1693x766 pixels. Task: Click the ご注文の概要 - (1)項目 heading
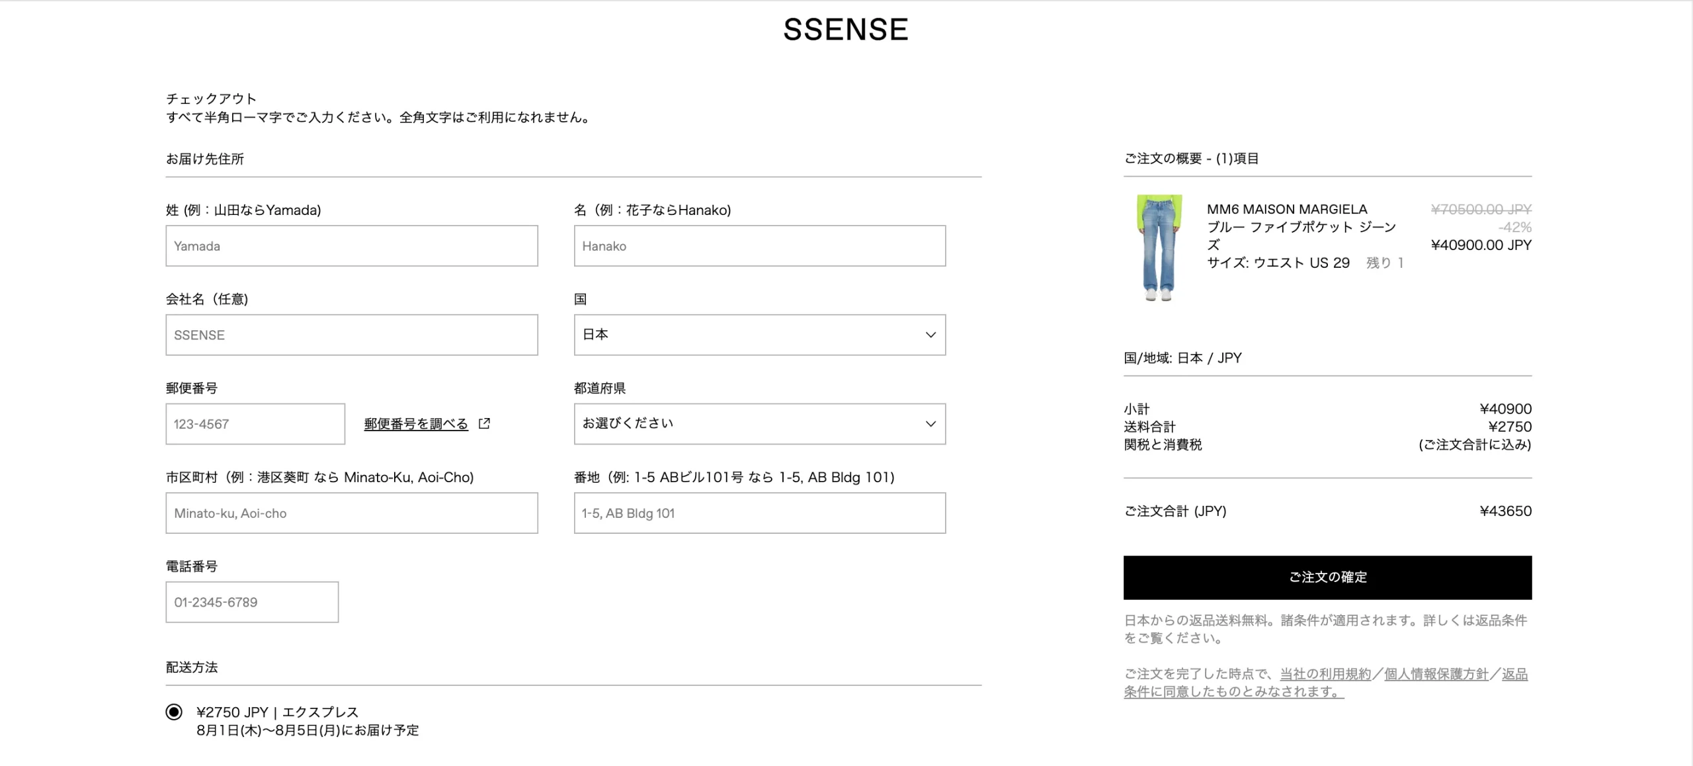pyautogui.click(x=1191, y=158)
